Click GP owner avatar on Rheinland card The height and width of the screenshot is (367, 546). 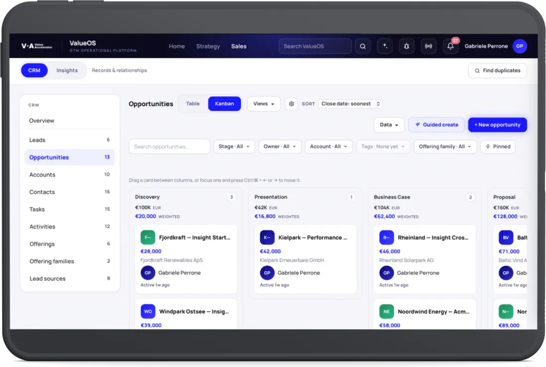pyautogui.click(x=387, y=273)
